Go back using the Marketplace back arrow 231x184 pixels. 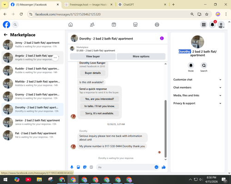click(6, 35)
